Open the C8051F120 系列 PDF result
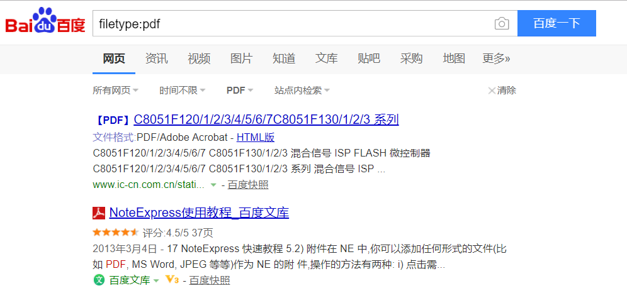This screenshot has width=627, height=298. coord(266,119)
